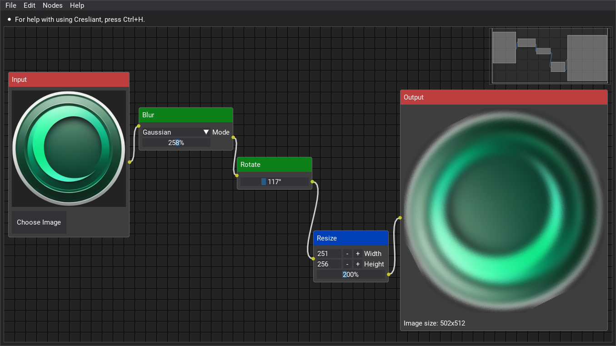Increase Width with the plus button
616x346 pixels.
coord(358,254)
